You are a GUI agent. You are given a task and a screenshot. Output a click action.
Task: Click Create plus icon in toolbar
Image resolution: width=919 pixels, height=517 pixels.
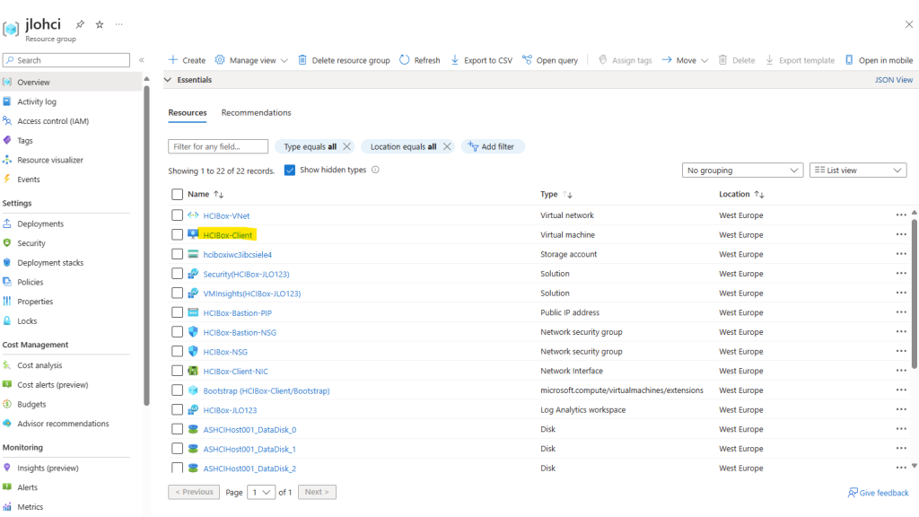pos(173,60)
